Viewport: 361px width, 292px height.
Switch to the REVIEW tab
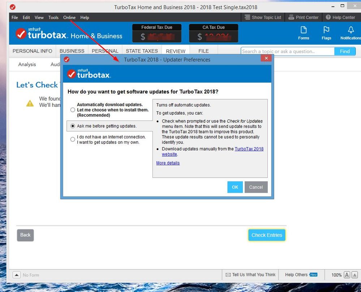pyautogui.click(x=176, y=51)
